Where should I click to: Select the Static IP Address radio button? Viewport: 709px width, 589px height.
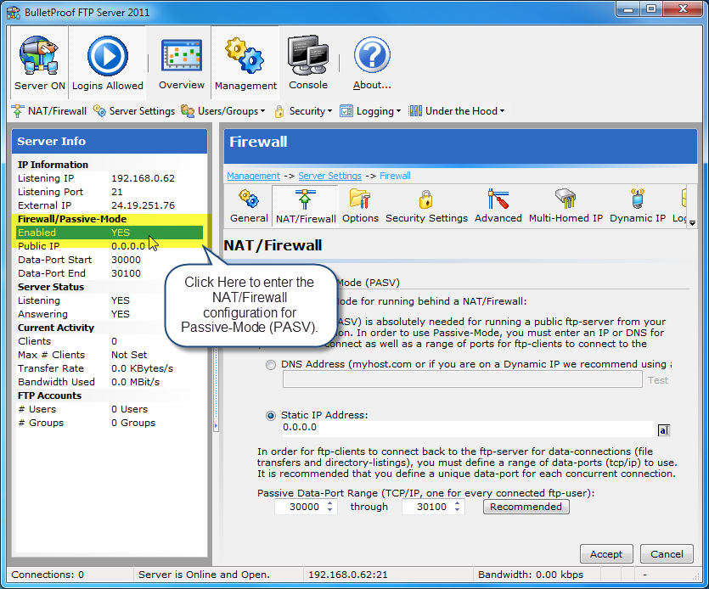coord(270,415)
